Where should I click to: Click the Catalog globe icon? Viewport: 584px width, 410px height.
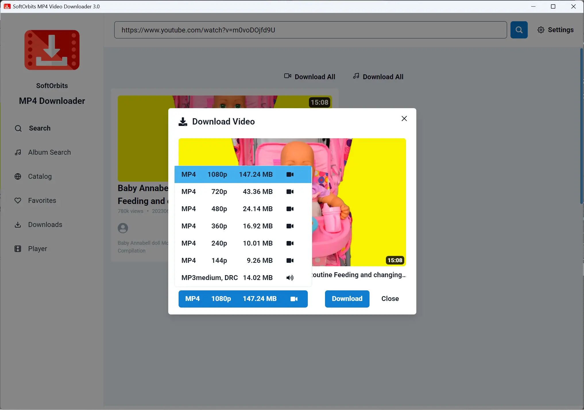click(x=18, y=176)
